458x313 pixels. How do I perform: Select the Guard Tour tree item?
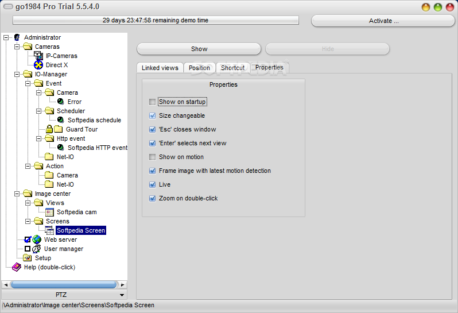[x=81, y=129]
